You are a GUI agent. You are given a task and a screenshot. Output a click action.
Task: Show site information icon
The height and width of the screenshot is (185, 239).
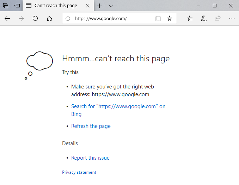[x=68, y=19]
